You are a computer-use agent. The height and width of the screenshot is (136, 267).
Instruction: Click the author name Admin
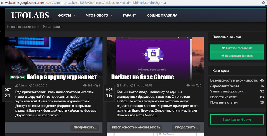point(23,86)
